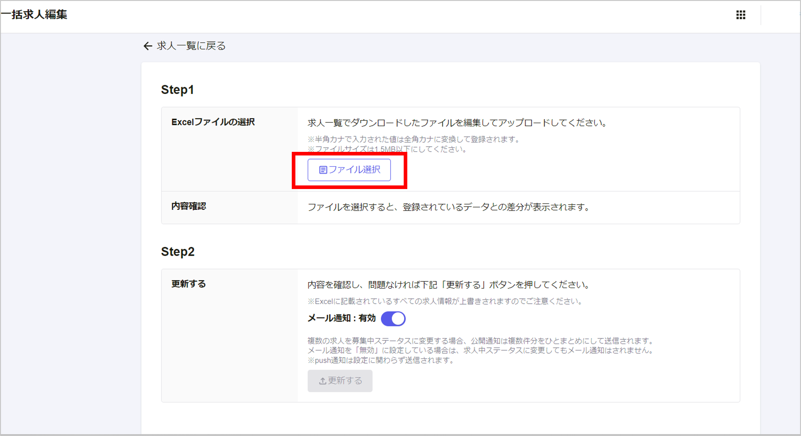The image size is (801, 436).
Task: Open the 求人一覧に戻る link
Action: [191, 46]
